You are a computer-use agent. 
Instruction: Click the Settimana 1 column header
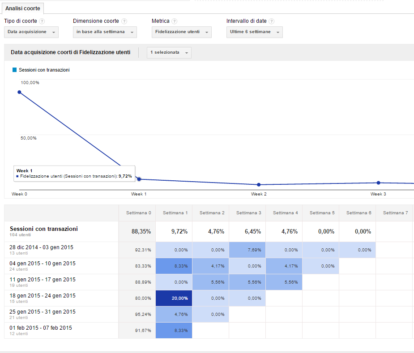coord(174,213)
